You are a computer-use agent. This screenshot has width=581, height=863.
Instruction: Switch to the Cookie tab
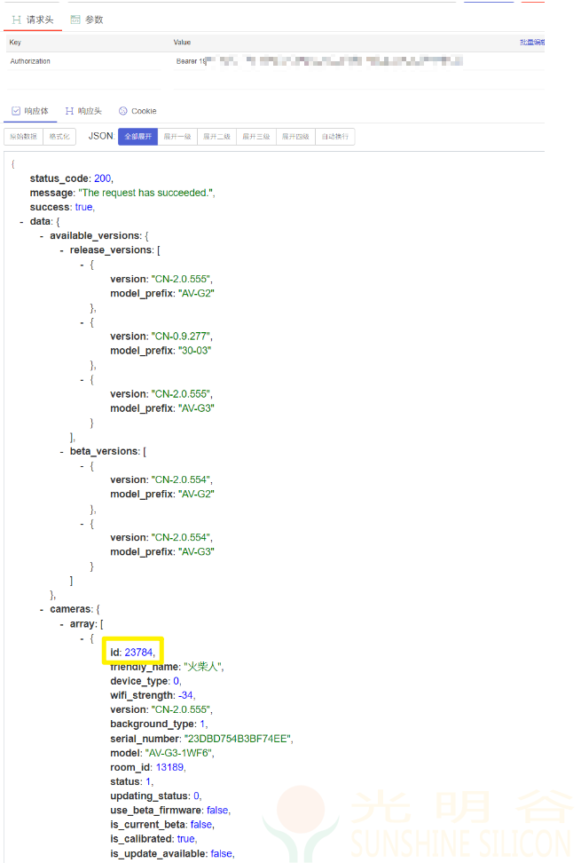(x=137, y=111)
